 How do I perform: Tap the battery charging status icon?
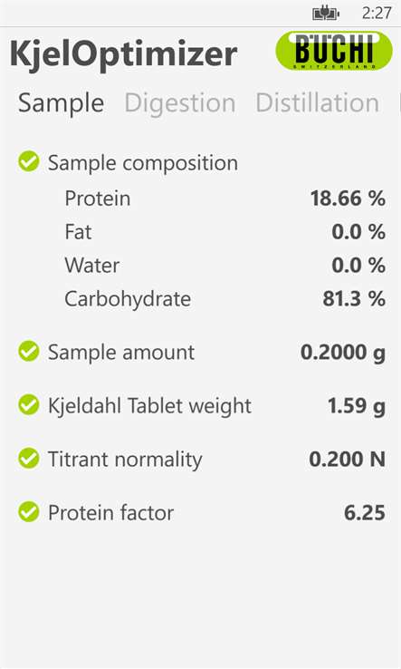326,14
